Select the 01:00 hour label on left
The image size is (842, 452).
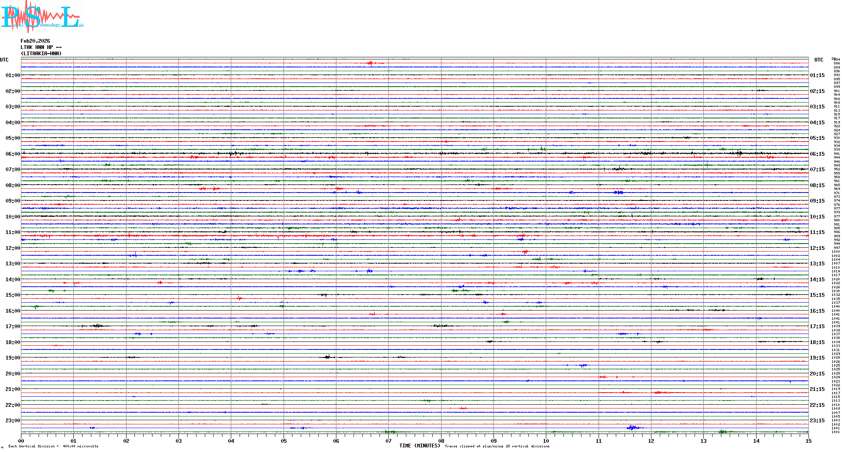(13, 75)
